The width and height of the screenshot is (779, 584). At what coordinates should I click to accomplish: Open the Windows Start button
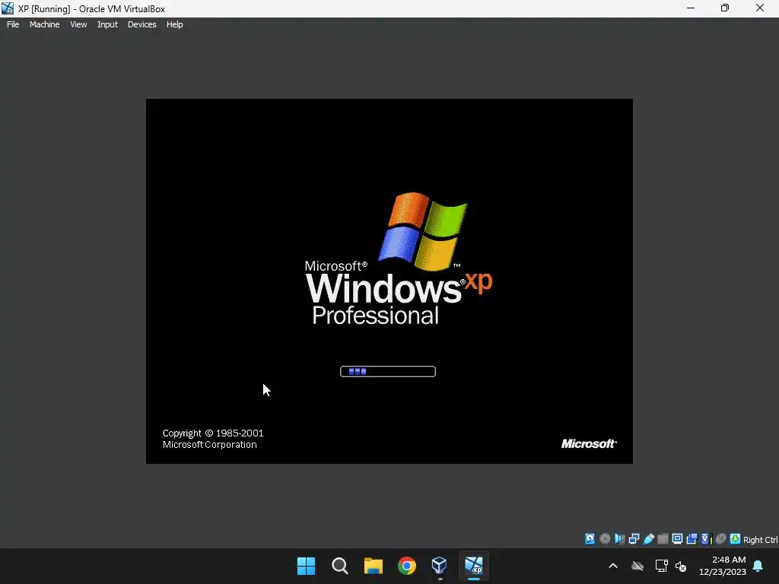pyautogui.click(x=306, y=566)
